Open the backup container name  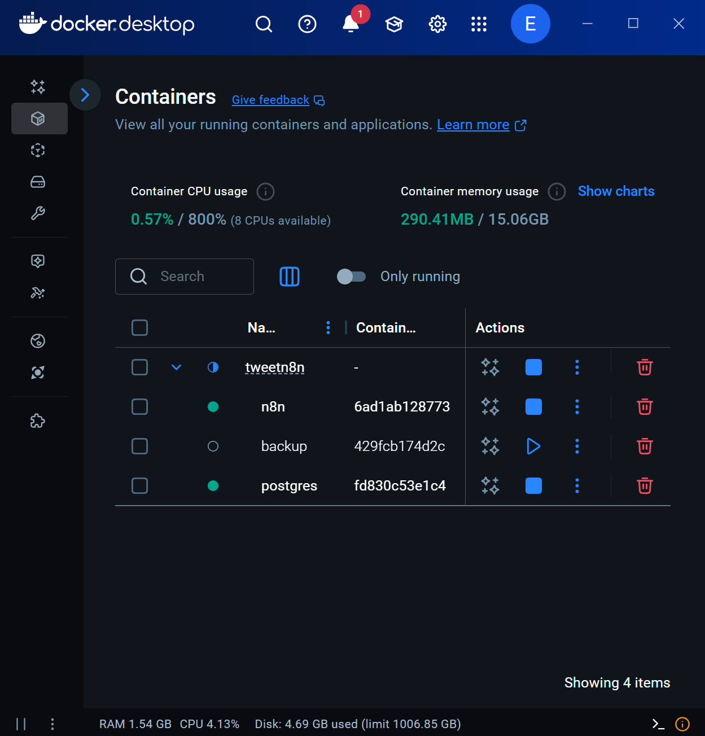pos(284,446)
